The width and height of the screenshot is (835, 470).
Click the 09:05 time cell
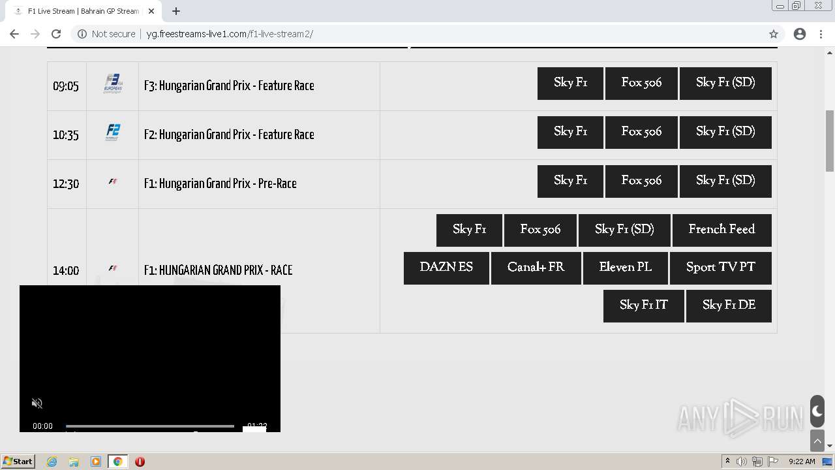[66, 86]
